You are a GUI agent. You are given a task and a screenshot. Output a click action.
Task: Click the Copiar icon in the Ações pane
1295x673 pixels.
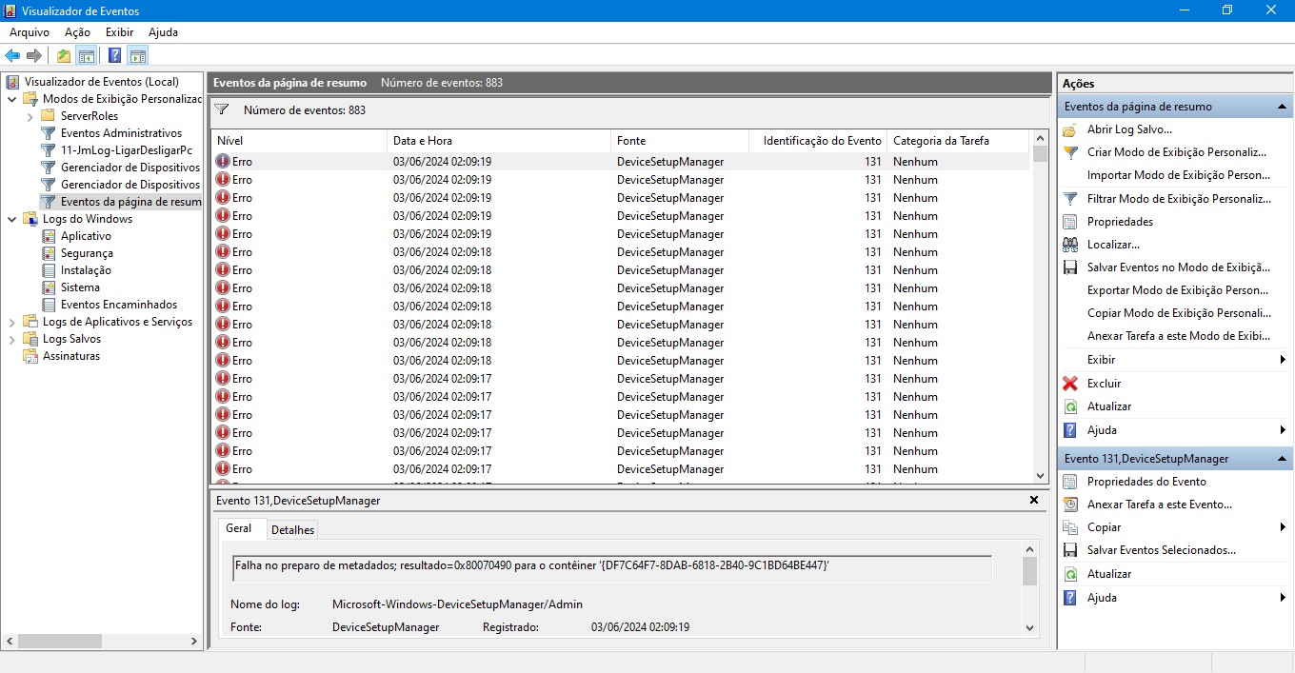pos(1070,527)
